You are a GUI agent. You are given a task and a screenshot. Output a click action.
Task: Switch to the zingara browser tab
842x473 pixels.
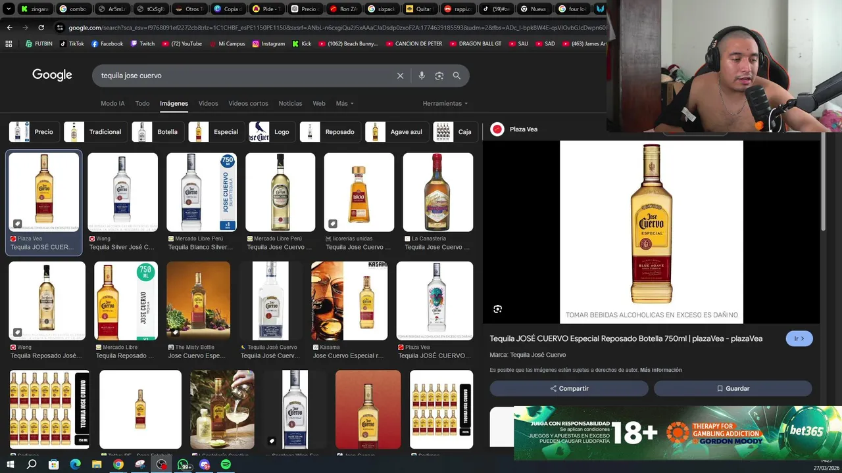(34, 9)
